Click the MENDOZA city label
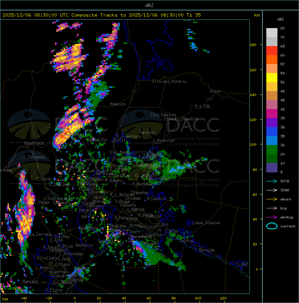Screen dimensions: 299x303 [87, 184]
